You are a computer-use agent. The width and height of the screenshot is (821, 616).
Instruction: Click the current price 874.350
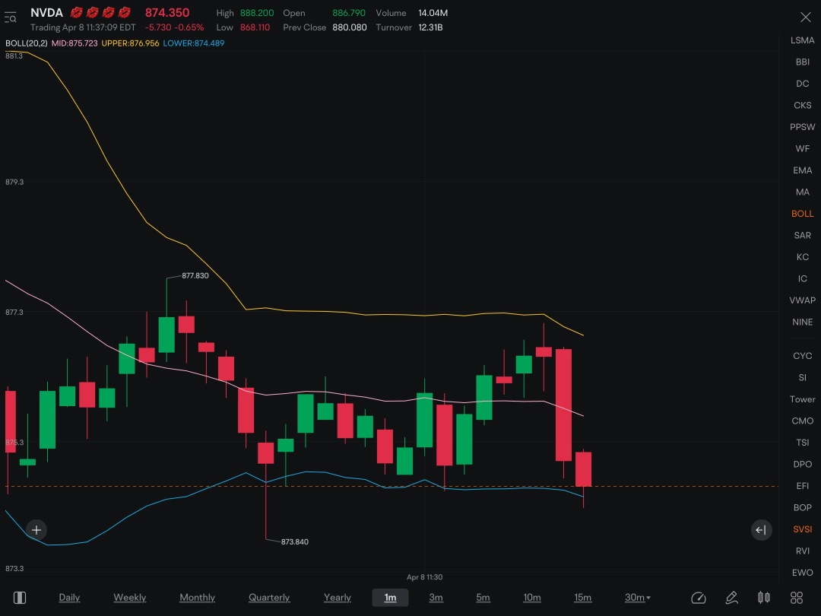click(167, 13)
